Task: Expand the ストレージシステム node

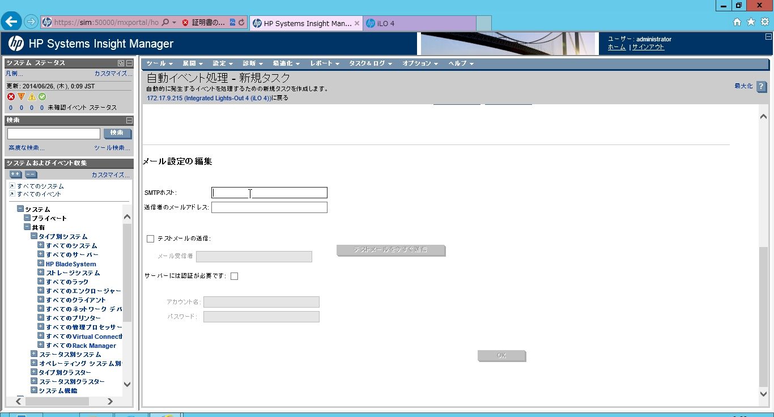Action: (x=41, y=273)
